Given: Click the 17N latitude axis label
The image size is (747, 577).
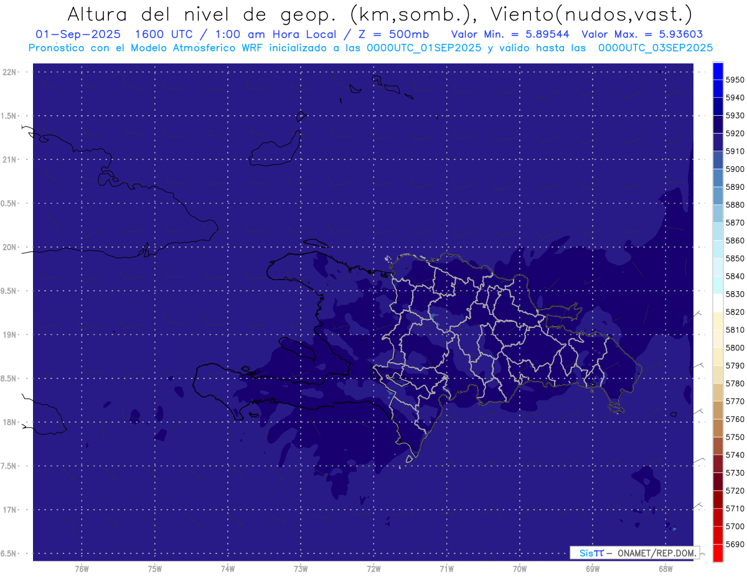Looking at the screenshot, I should point(11,510).
